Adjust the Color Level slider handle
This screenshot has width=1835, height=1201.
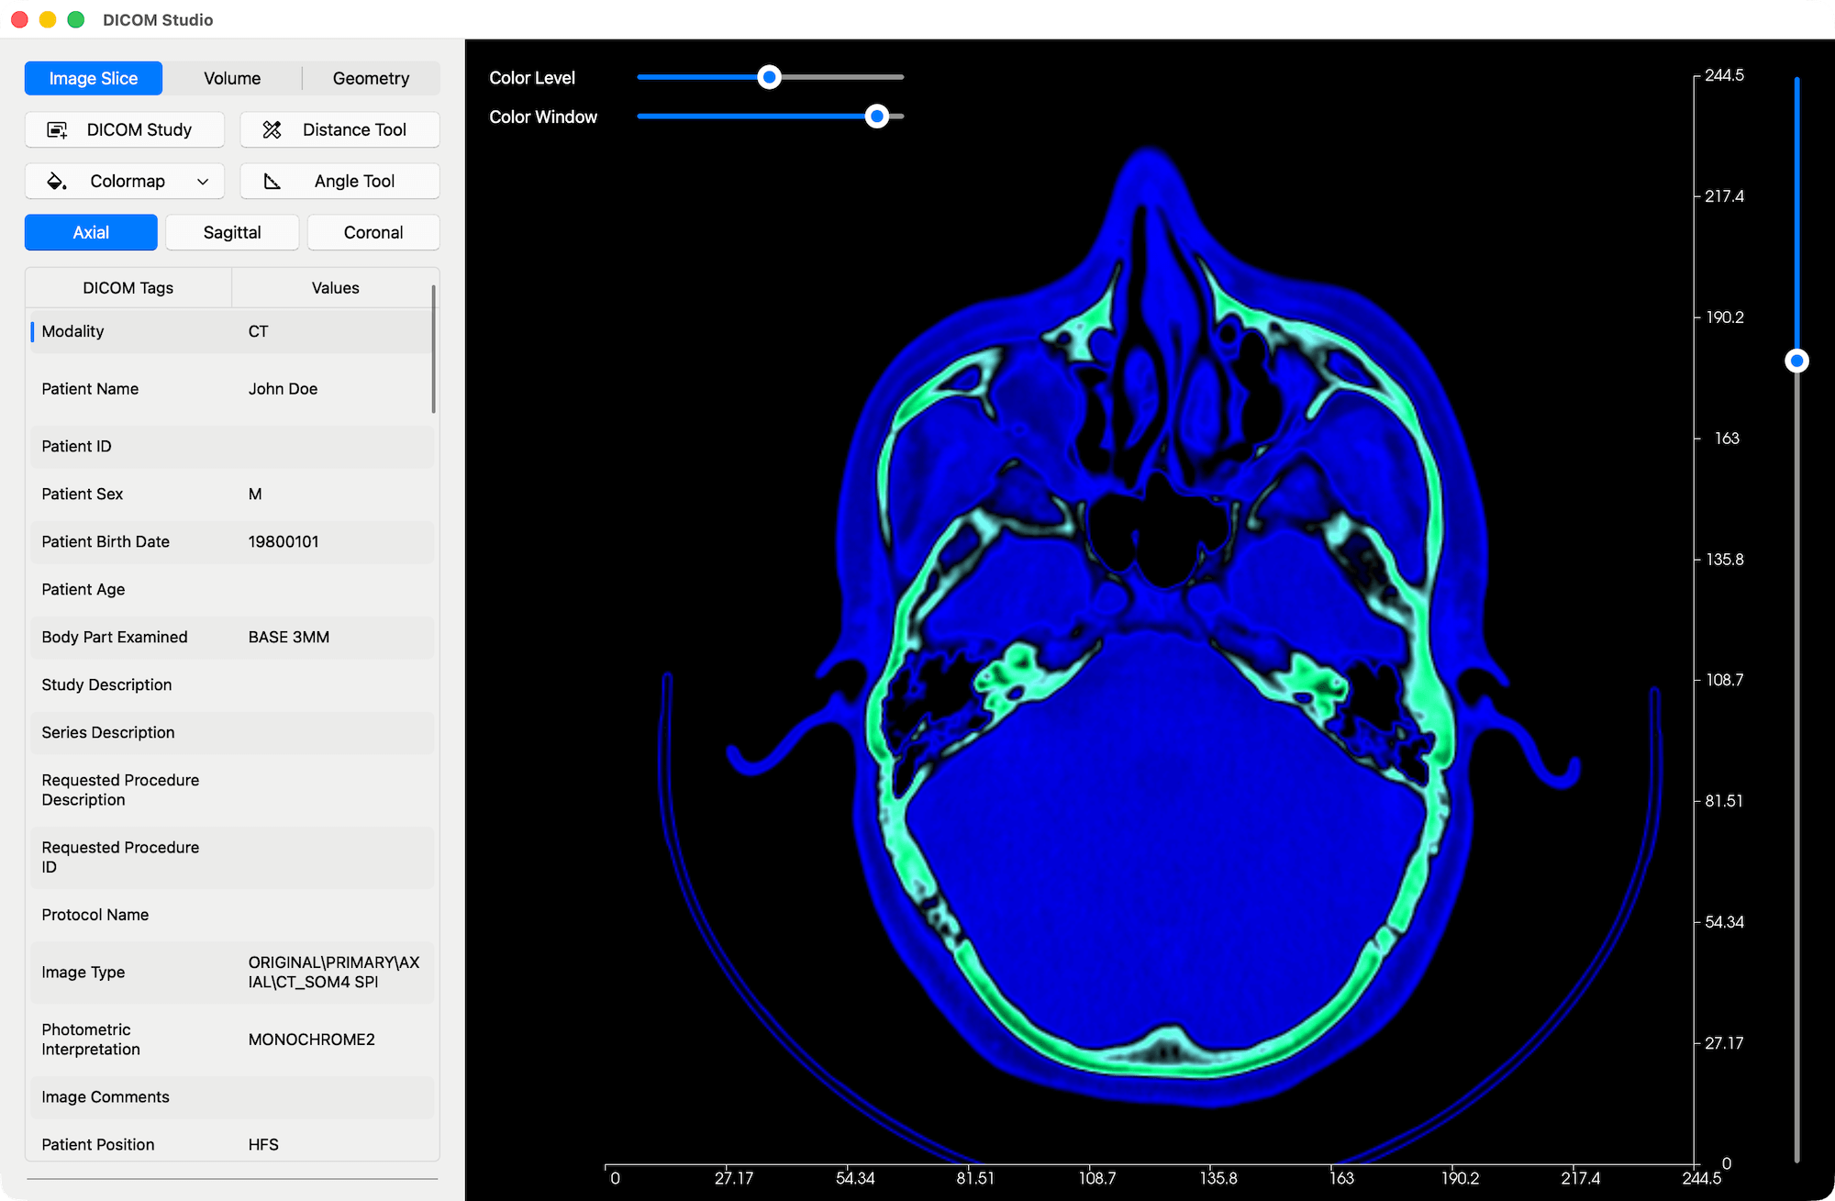coord(769,77)
